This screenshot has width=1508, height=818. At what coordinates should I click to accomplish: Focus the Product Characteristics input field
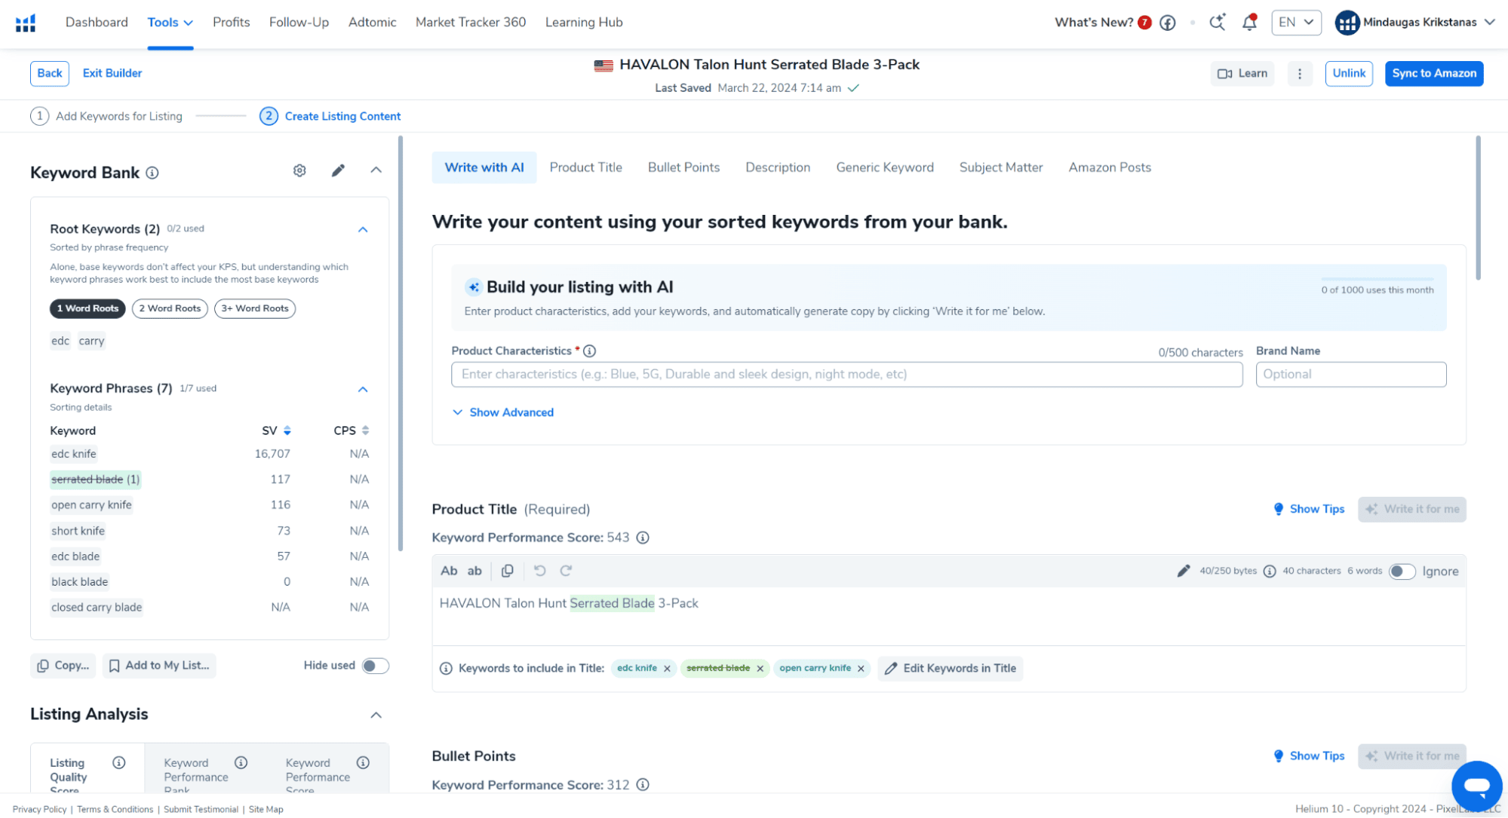coord(846,375)
